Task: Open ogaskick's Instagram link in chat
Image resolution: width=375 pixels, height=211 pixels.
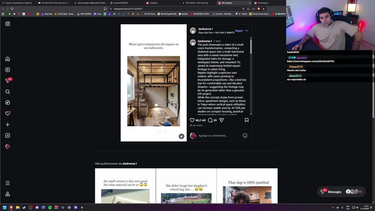Action: pyautogui.click(x=311, y=61)
